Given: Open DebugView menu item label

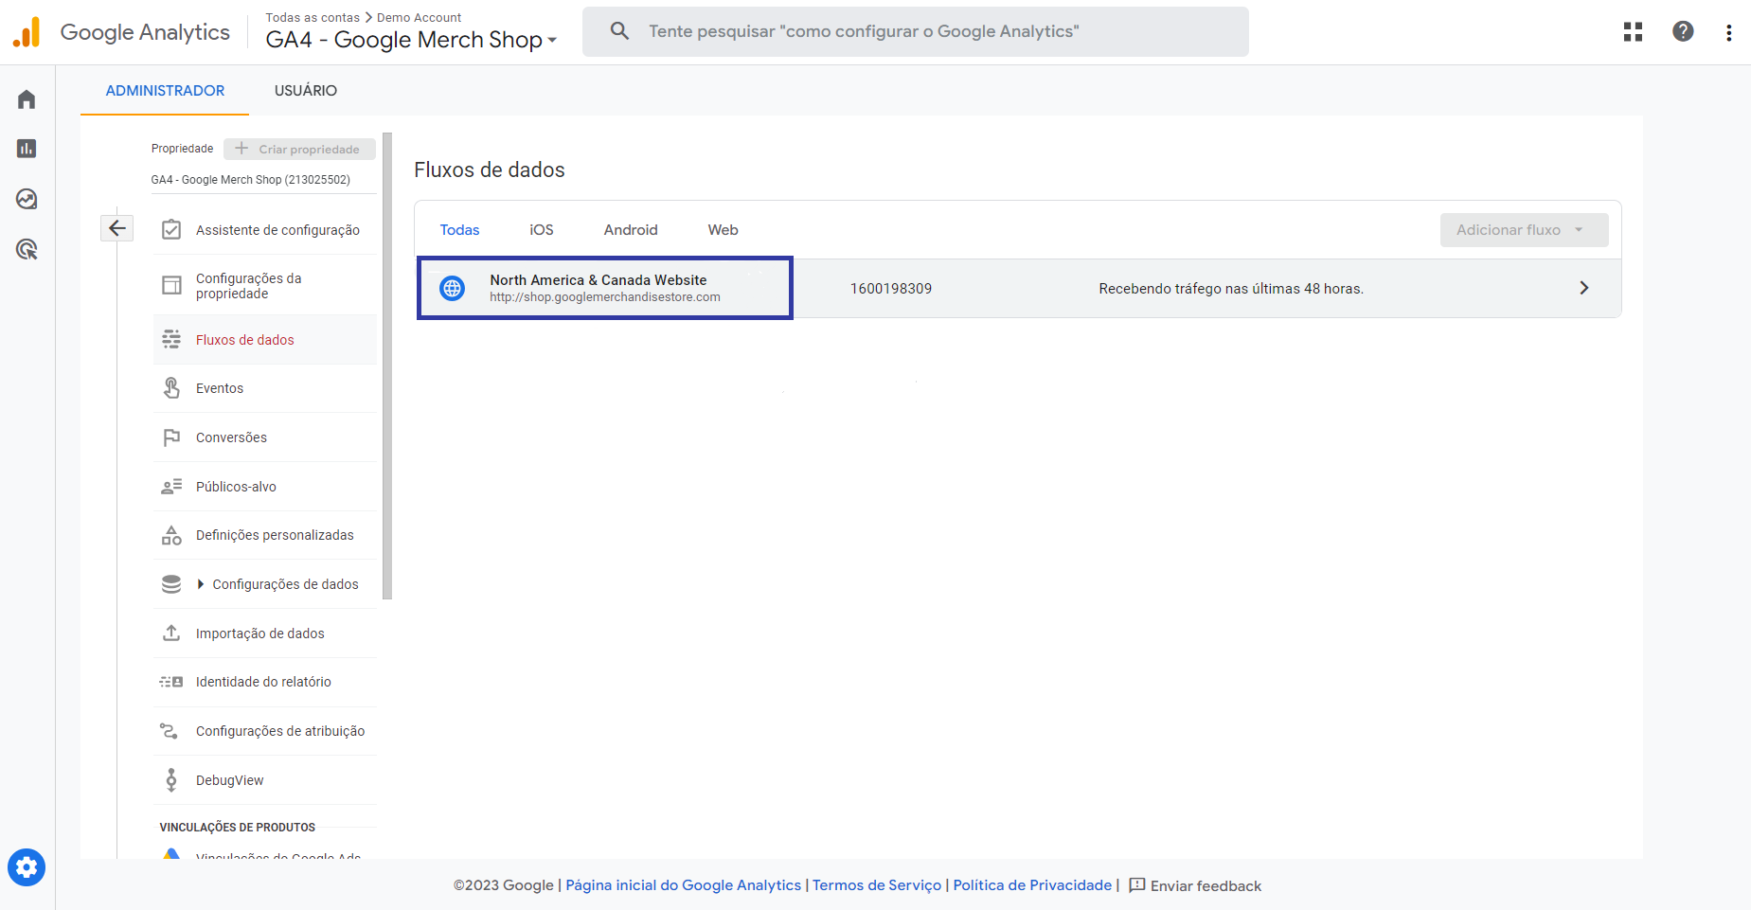Looking at the screenshot, I should [x=229, y=780].
